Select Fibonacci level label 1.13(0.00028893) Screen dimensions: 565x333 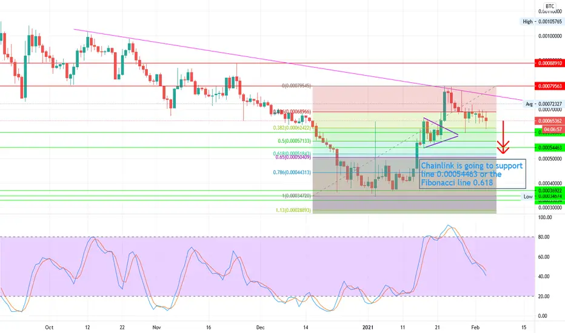pyautogui.click(x=293, y=210)
